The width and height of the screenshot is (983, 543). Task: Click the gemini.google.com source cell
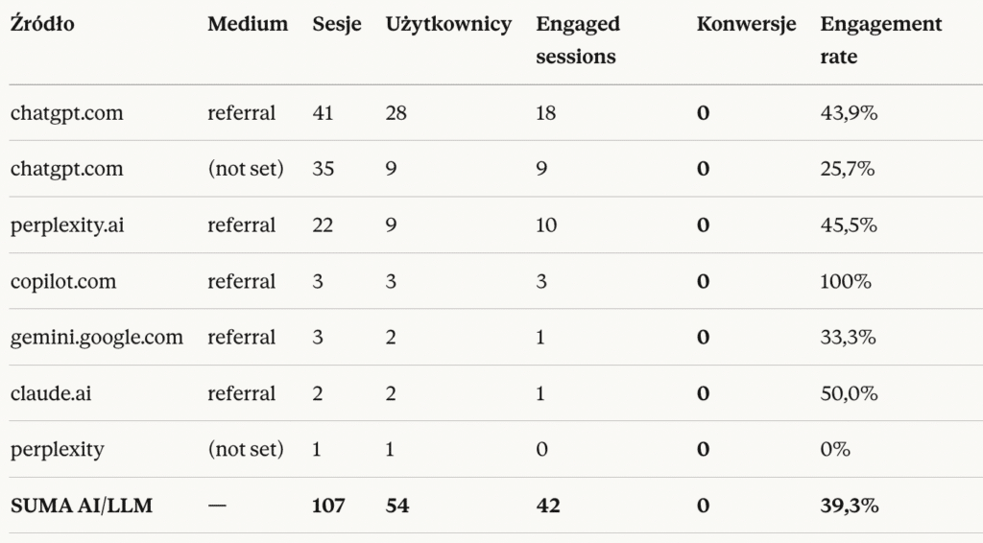pos(97,338)
